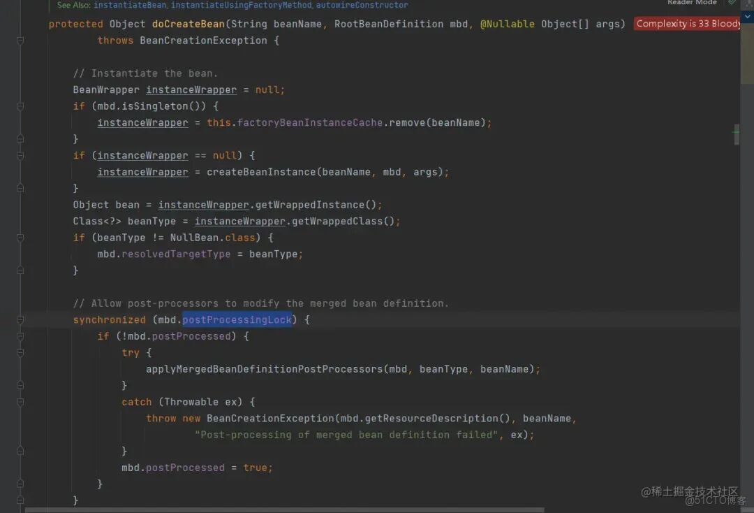Toggle Reader Mode in the editor

691,2
